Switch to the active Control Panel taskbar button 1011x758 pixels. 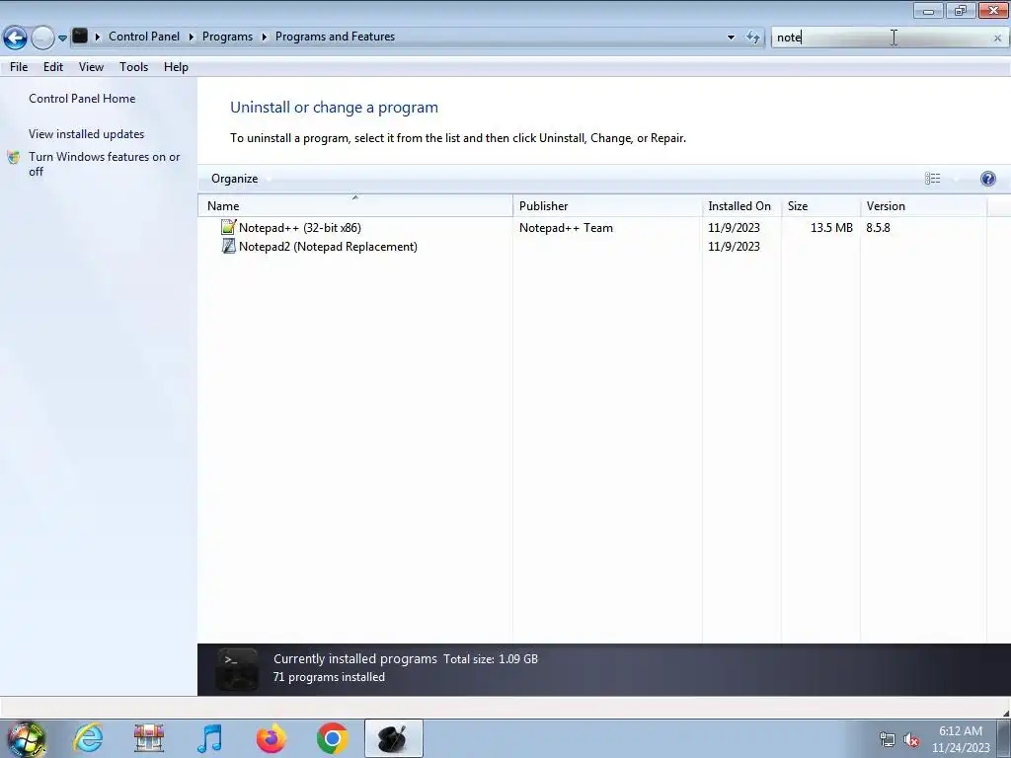(x=393, y=738)
